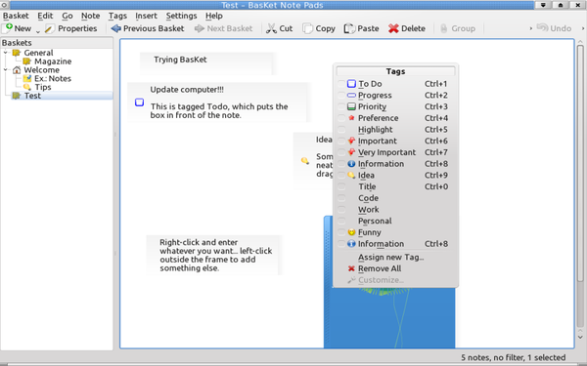Open the Edit menu
The height and width of the screenshot is (366, 587).
(x=45, y=16)
